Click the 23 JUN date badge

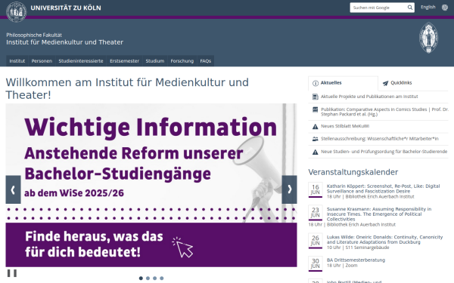316,213
